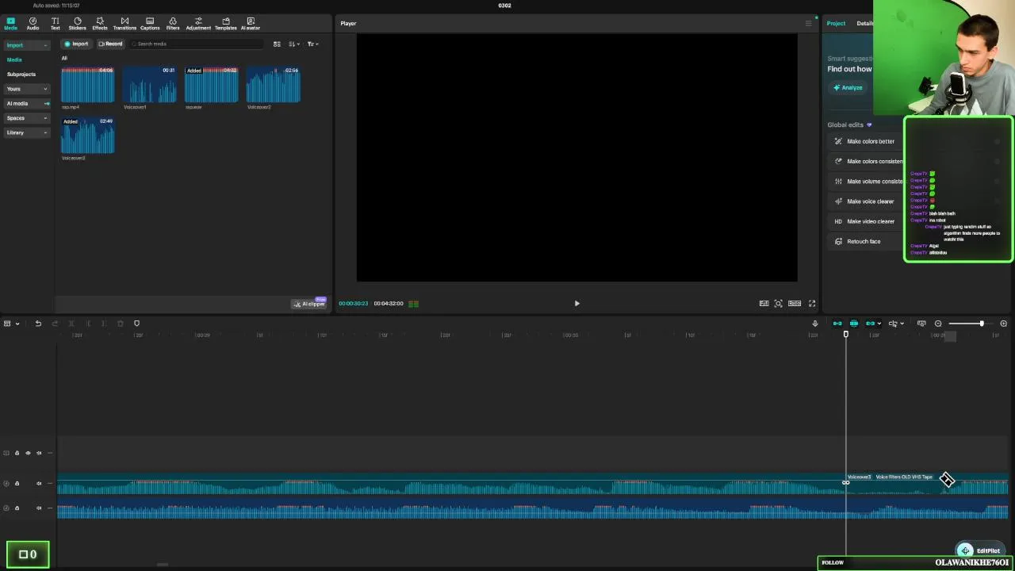Toggle the preview axis icon
Viewport: 1015px width, 571px height.
921,324
